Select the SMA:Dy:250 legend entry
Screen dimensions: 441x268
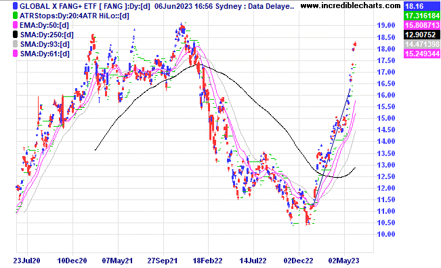point(47,35)
